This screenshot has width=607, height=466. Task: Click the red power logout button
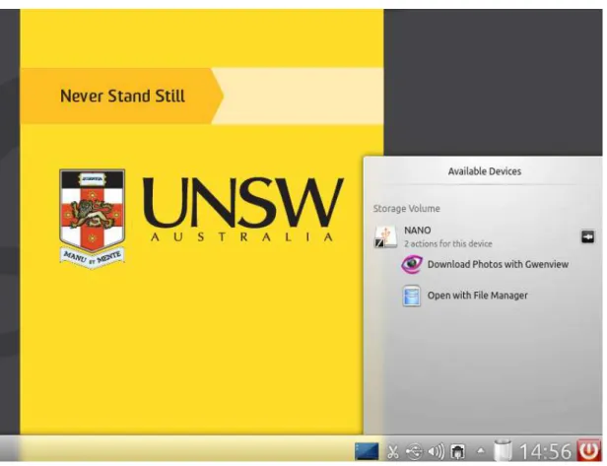[589, 450]
